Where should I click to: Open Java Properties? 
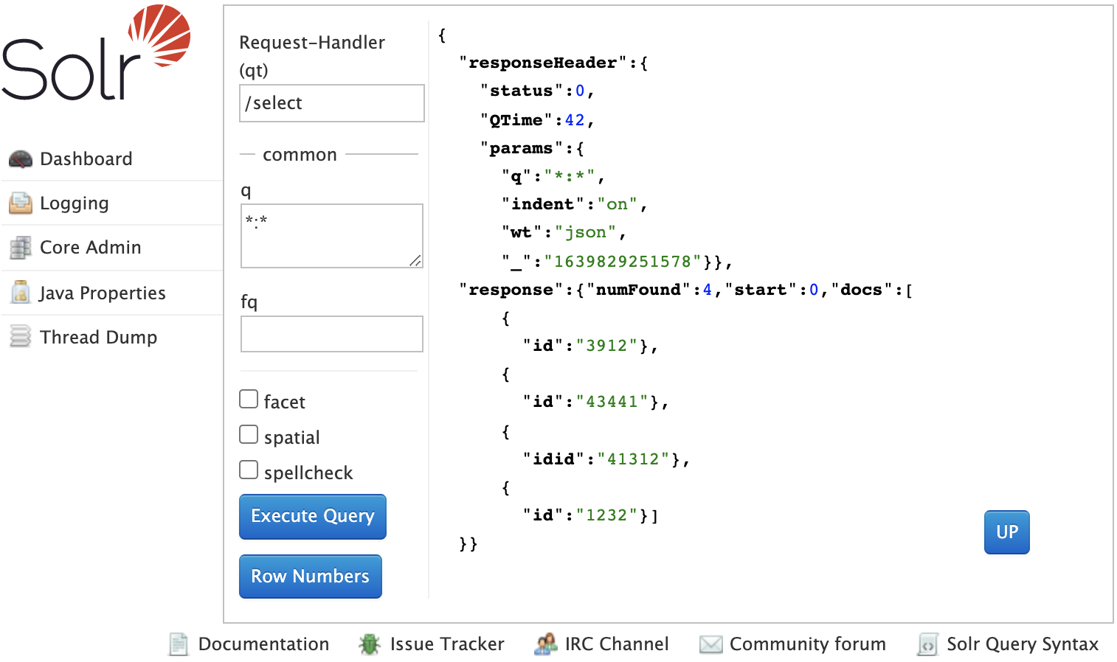pyautogui.click(x=103, y=293)
